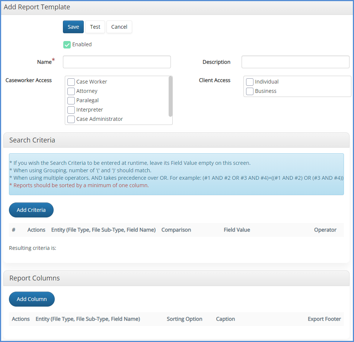The width and height of the screenshot is (354, 342).
Task: Click the Save button
Action: 73,27
